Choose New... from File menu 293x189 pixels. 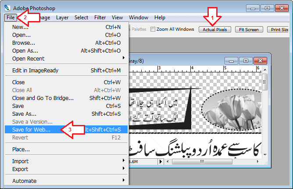coord(66,27)
